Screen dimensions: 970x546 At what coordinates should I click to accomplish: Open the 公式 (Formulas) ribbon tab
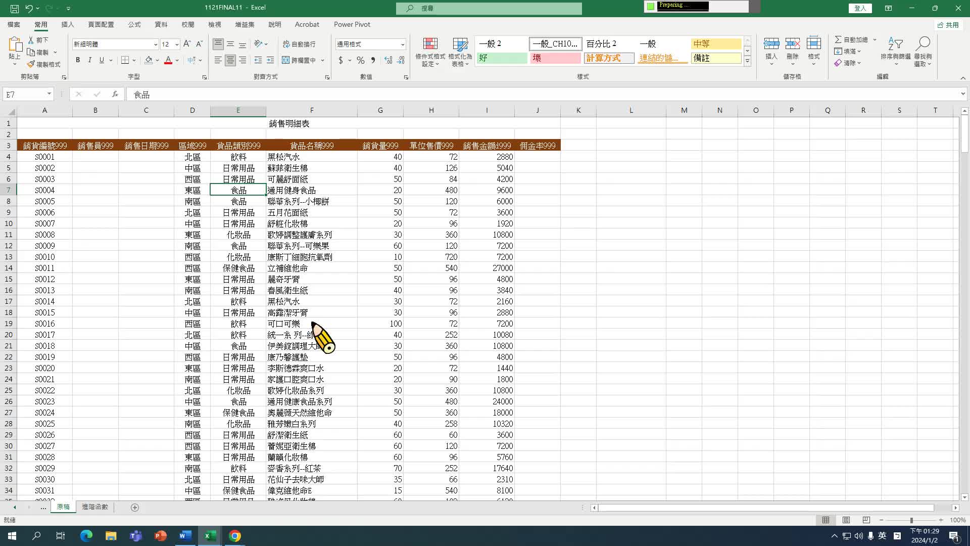click(134, 24)
